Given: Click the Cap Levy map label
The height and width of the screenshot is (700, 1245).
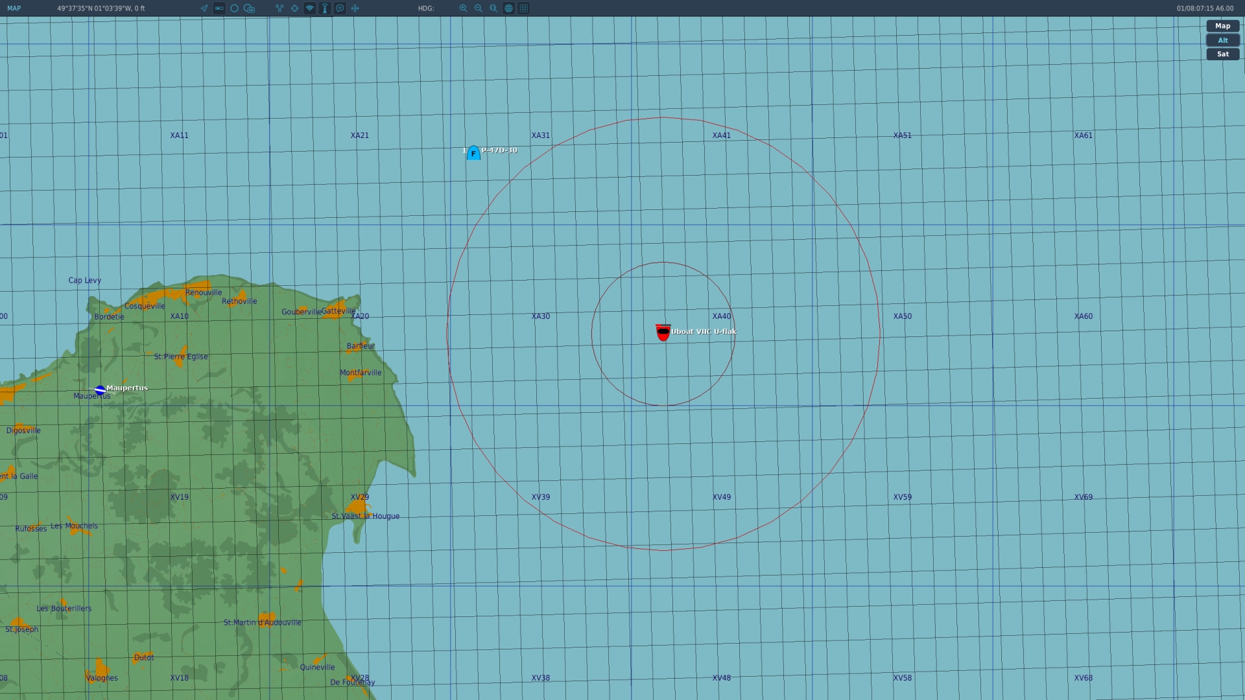Looking at the screenshot, I should [85, 281].
